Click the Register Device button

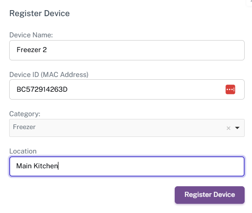click(x=210, y=195)
